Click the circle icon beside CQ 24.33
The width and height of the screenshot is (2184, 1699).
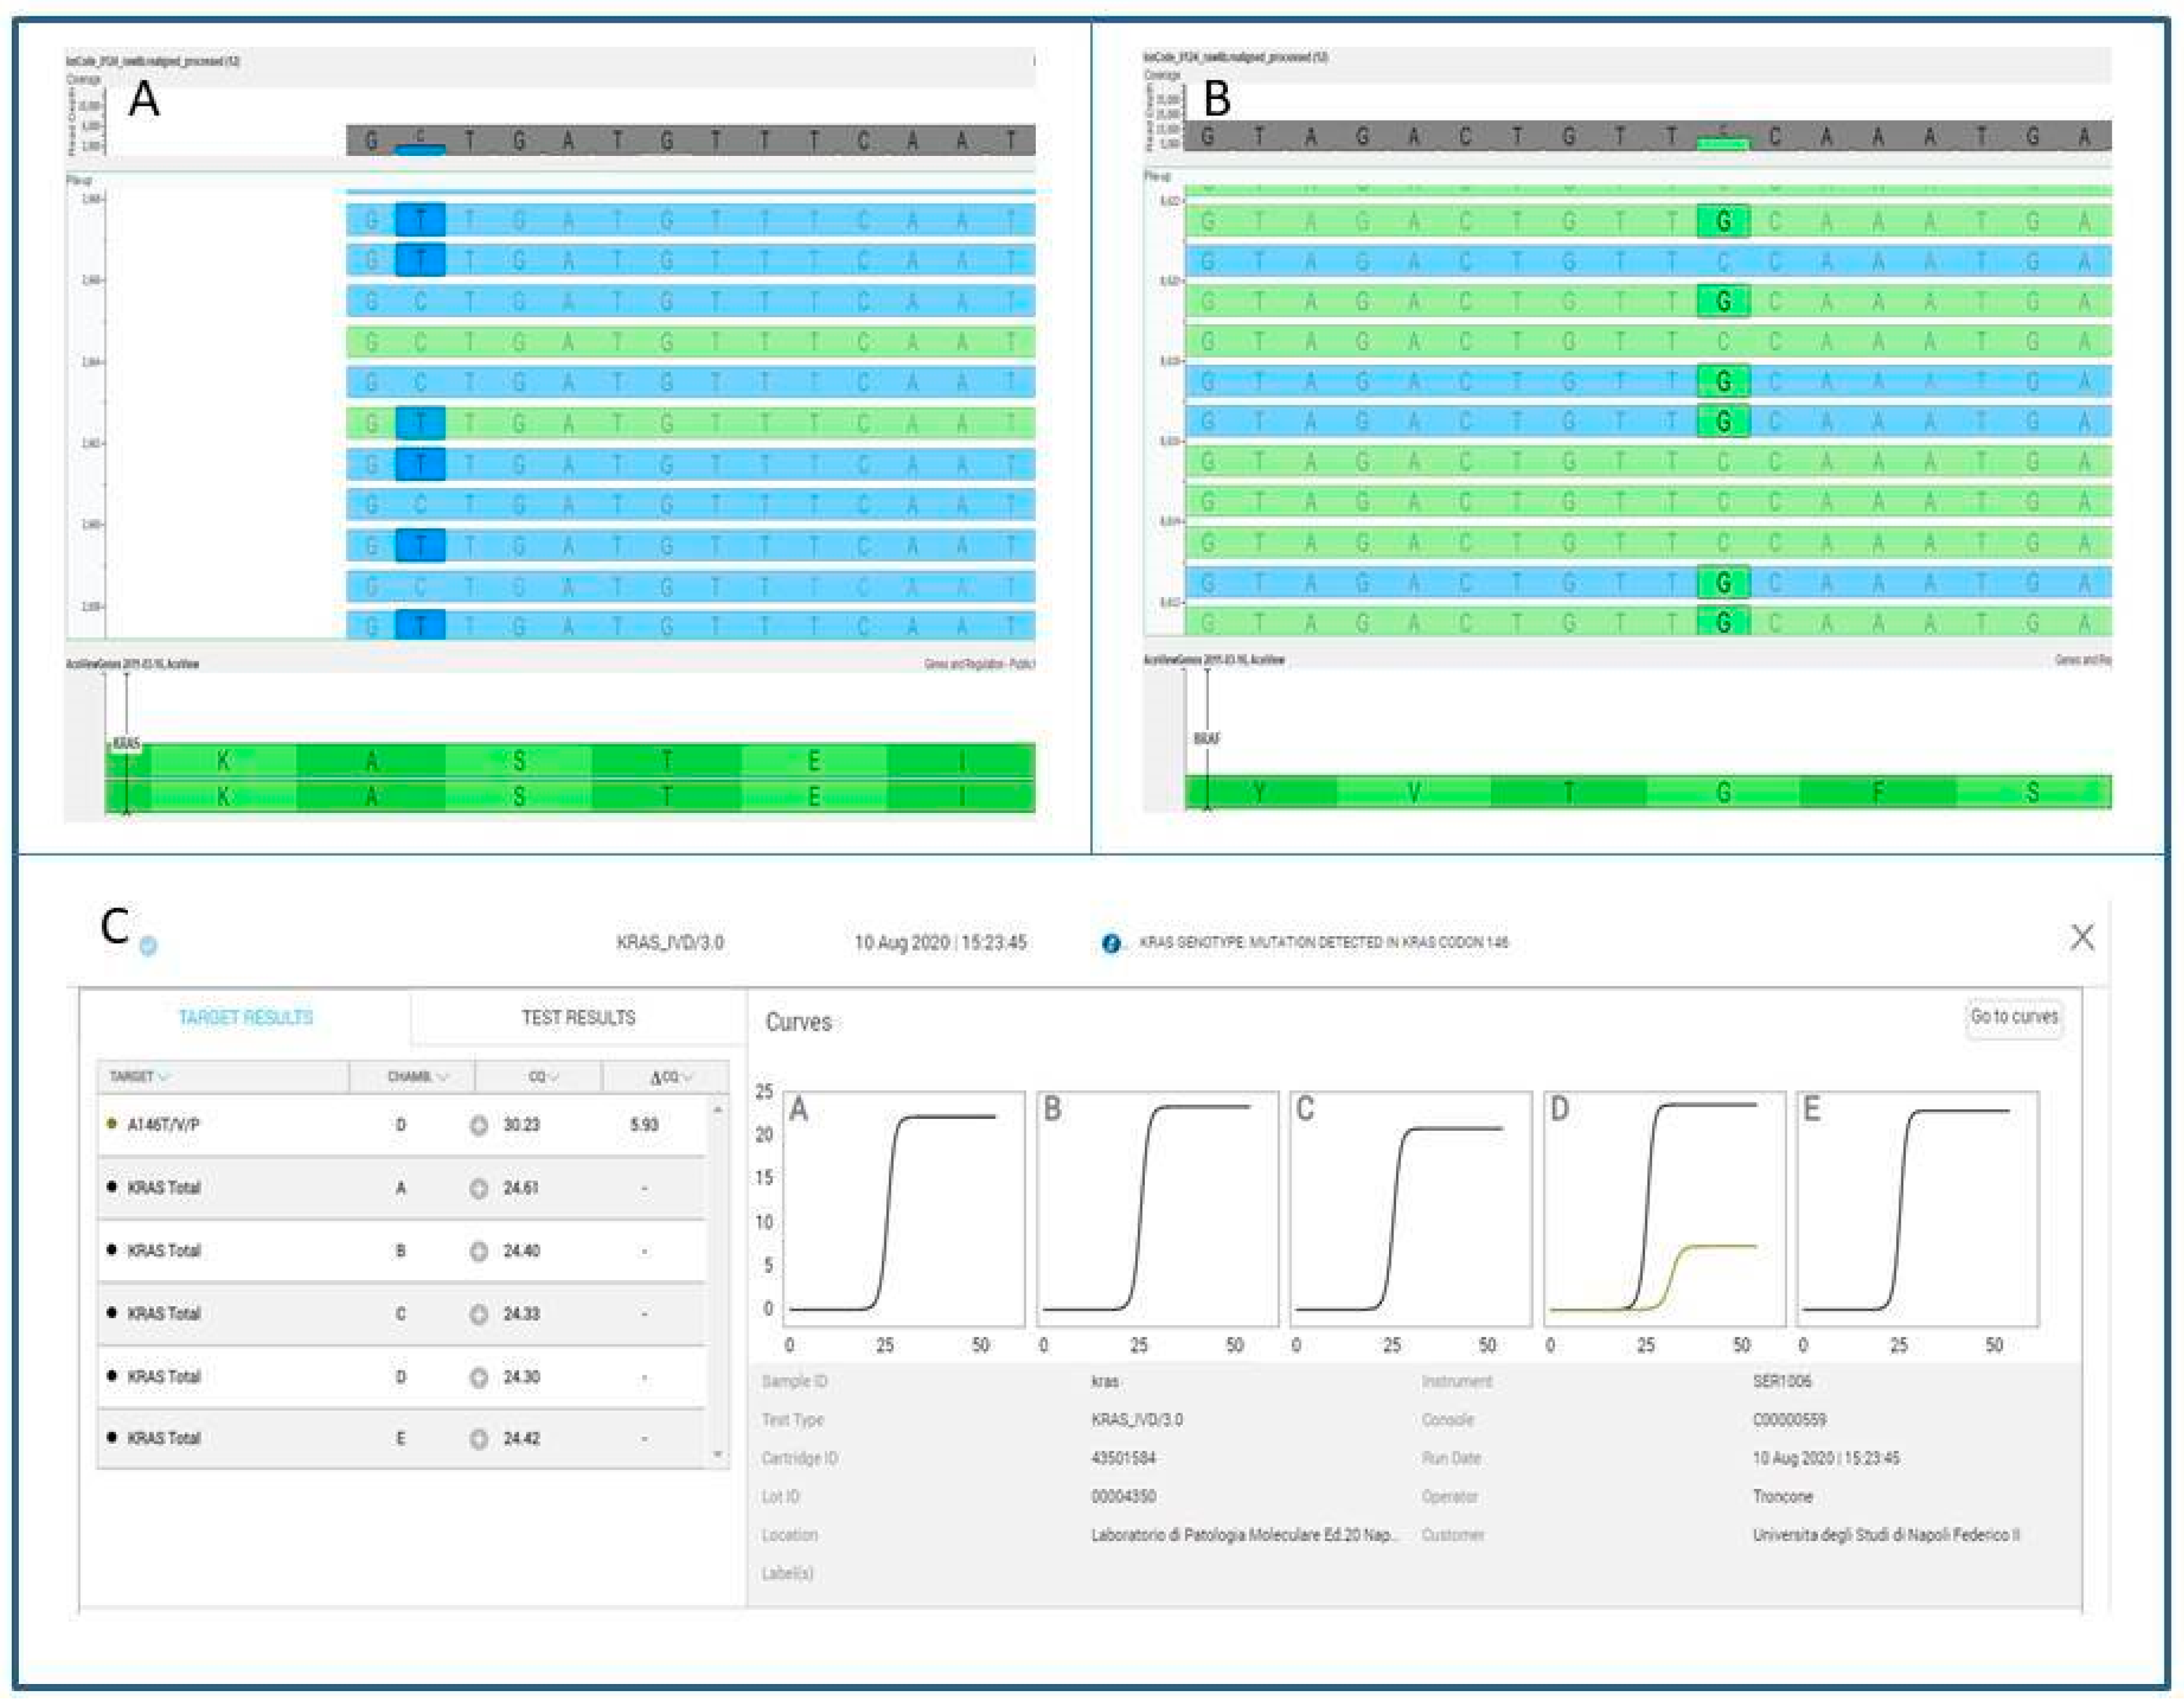[479, 1314]
